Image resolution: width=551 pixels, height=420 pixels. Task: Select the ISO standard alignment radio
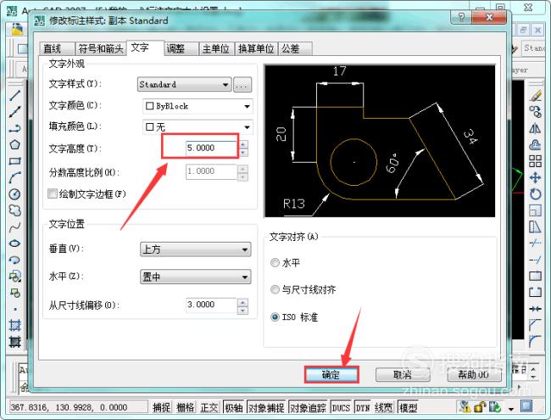pyautogui.click(x=275, y=317)
